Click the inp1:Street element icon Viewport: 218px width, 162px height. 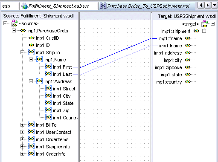coord(48,88)
